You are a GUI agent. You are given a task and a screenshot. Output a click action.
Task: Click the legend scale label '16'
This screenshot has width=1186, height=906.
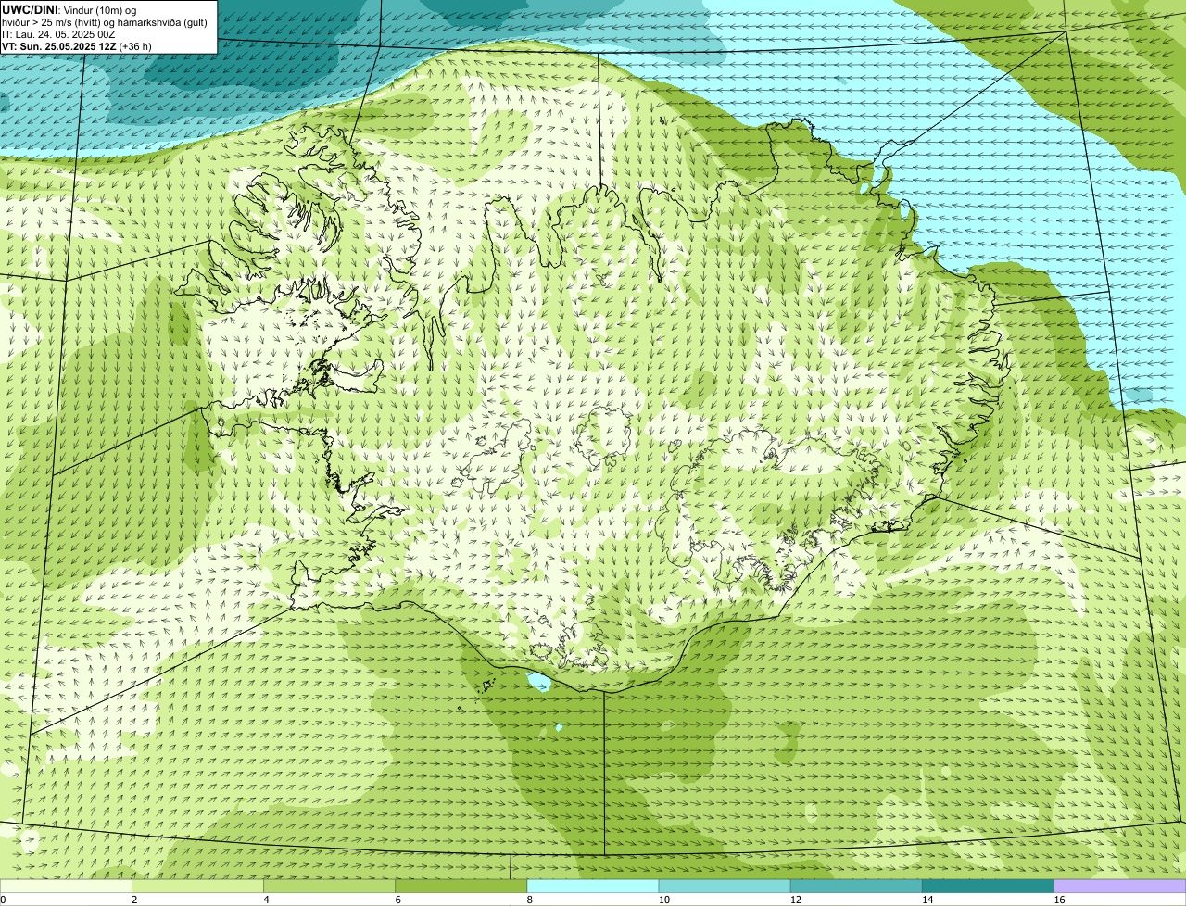(x=1059, y=900)
